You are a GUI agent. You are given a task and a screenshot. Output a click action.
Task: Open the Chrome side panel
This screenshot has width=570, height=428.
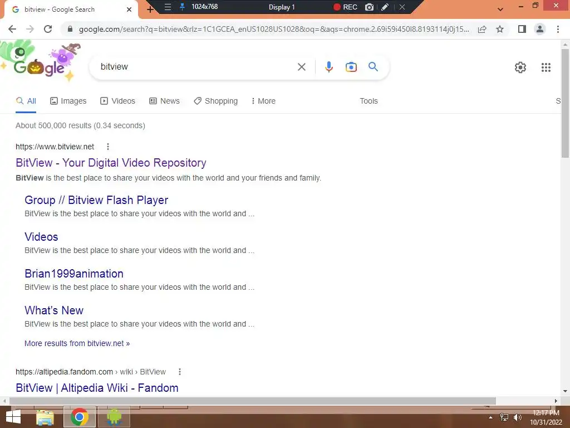coord(522,29)
